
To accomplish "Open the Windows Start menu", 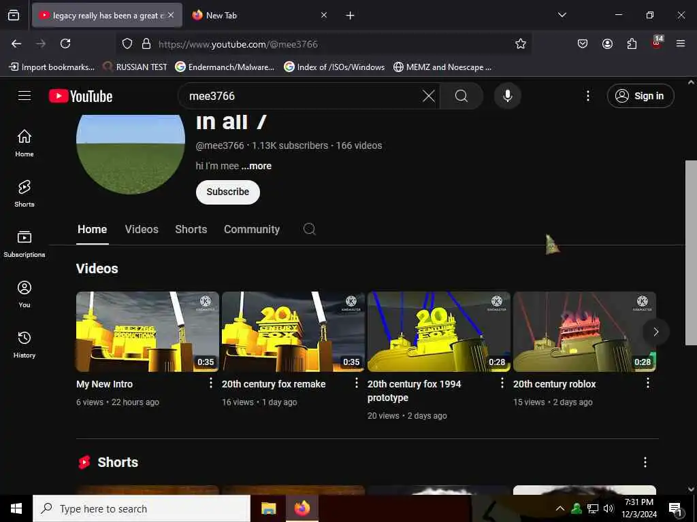I will [16, 508].
